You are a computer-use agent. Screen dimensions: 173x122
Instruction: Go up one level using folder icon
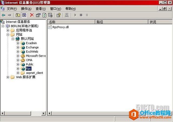pos(18,15)
